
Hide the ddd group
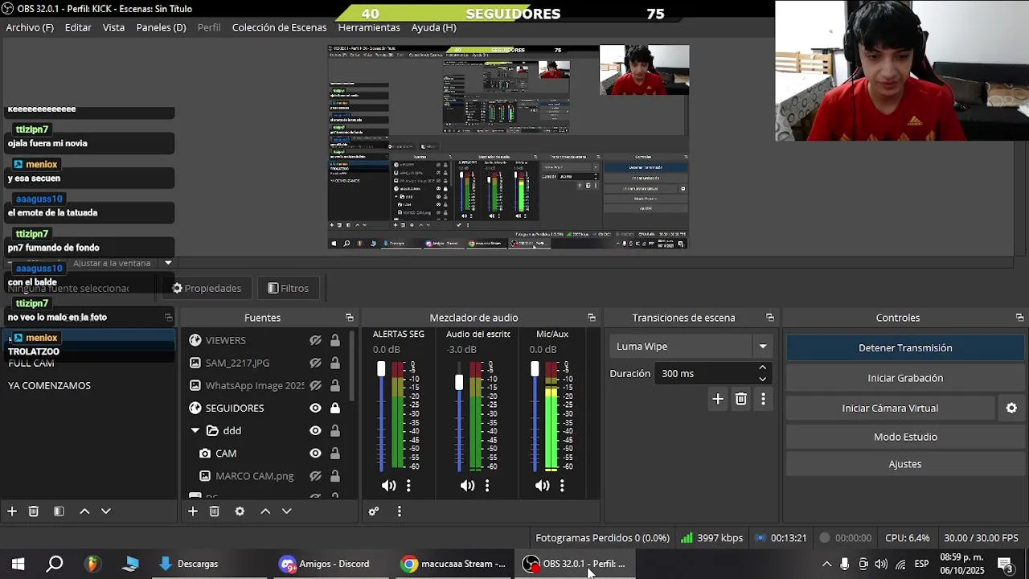pyautogui.click(x=316, y=430)
